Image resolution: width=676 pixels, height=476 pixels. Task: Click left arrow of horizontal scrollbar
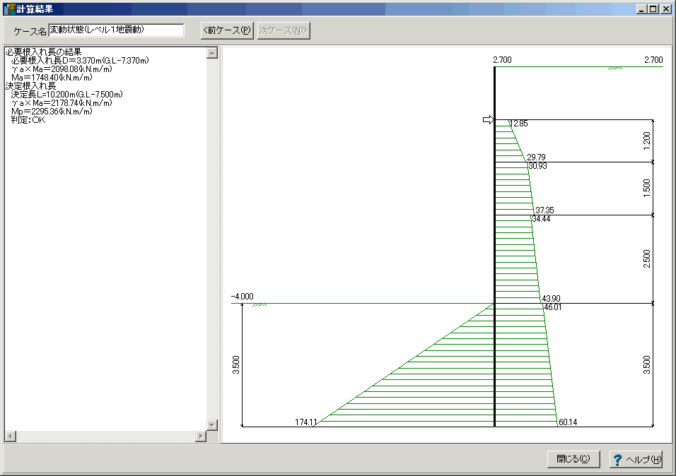pyautogui.click(x=9, y=436)
